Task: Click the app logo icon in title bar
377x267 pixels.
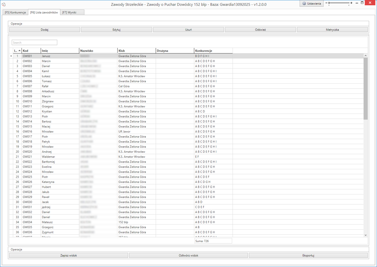Action: [4, 4]
